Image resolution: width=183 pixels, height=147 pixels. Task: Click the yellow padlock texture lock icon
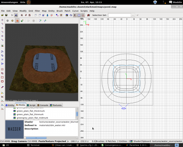pyautogui.click(x=67, y=15)
